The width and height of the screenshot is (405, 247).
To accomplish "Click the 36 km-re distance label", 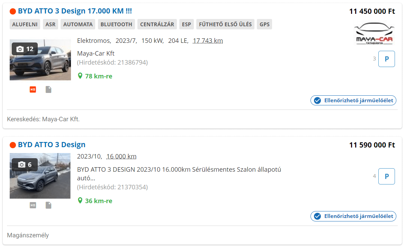I will (x=98, y=201).
